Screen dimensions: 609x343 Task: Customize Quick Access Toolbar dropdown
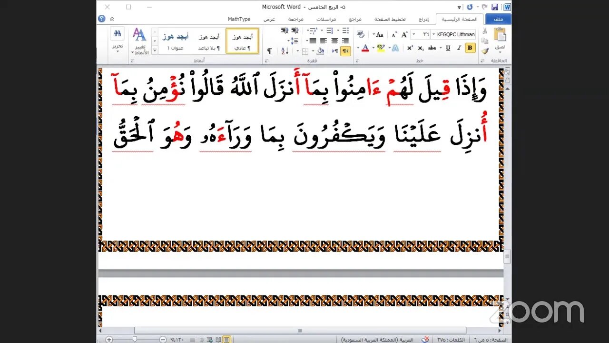pyautogui.click(x=459, y=7)
